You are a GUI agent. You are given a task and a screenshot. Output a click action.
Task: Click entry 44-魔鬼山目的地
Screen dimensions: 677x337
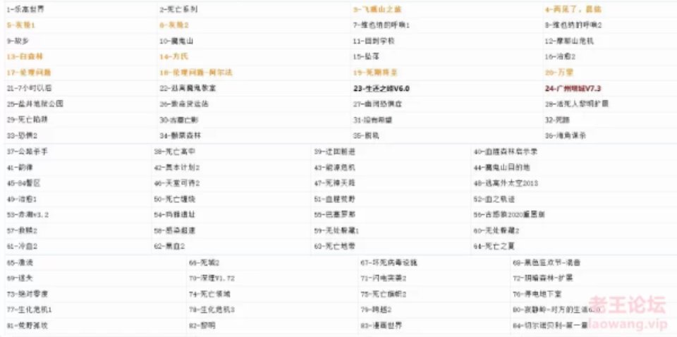click(x=501, y=168)
